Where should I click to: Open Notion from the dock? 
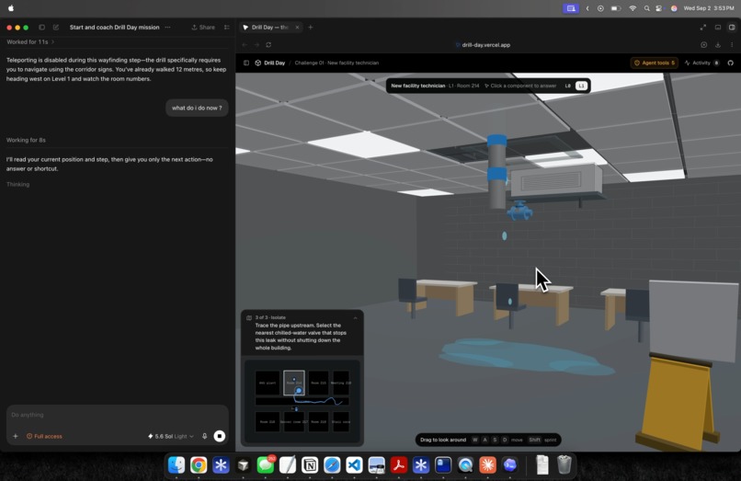coord(310,465)
